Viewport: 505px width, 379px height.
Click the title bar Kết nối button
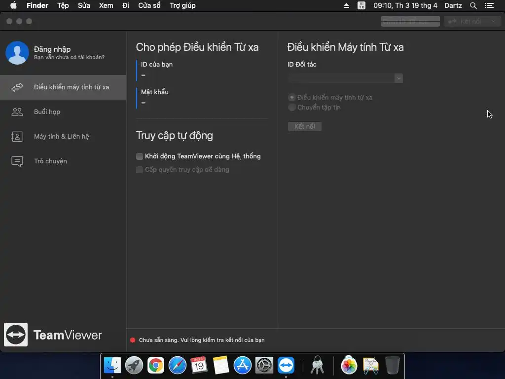tap(466, 21)
